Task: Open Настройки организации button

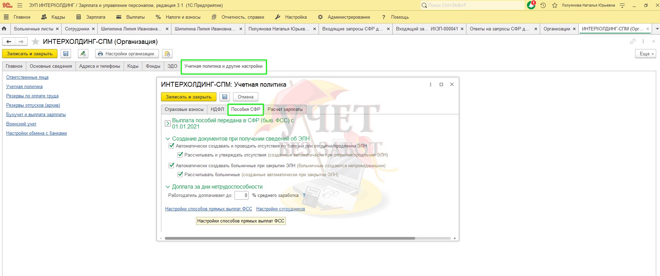Action: pyautogui.click(x=127, y=54)
